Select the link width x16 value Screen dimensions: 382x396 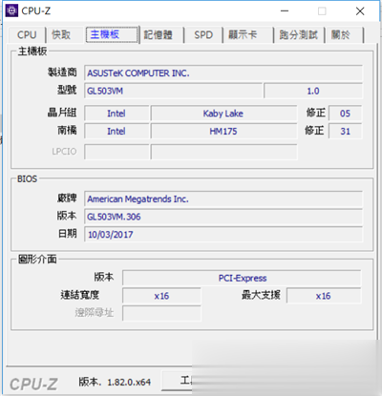point(161,296)
